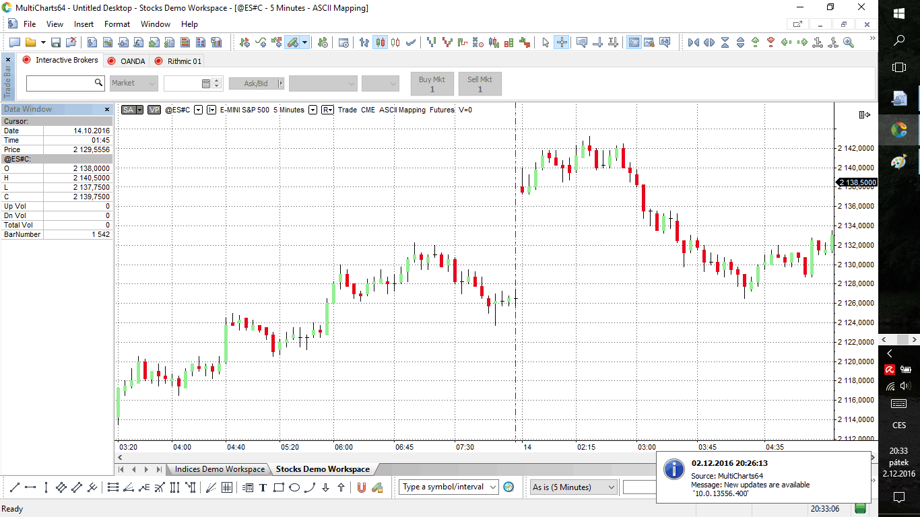Screen dimensions: 920x517
Task: Open the Format menu
Action: (117, 24)
